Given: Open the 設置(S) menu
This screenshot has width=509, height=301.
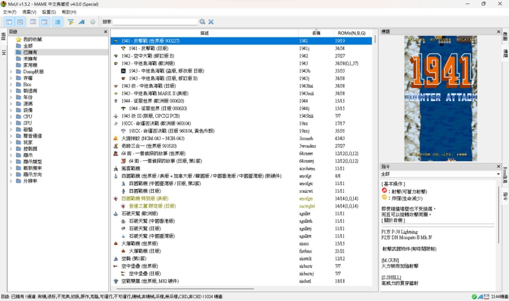Looking at the screenshot, I should 49,12.
